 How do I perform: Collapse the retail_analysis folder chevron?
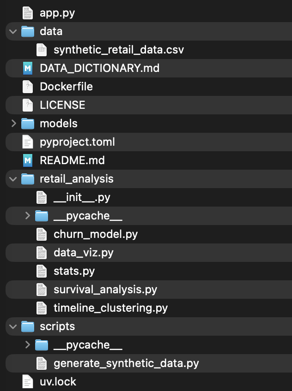pos(13,179)
